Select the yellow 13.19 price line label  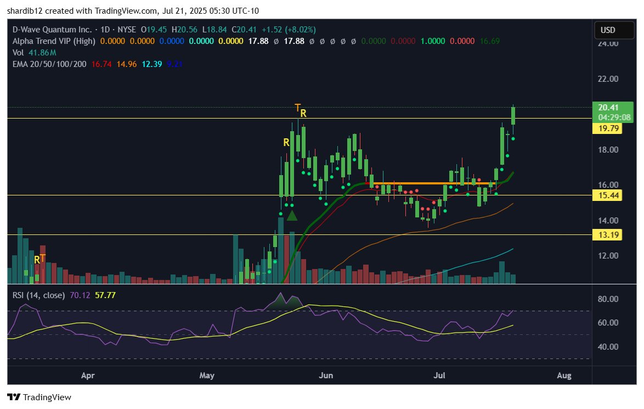[608, 235]
